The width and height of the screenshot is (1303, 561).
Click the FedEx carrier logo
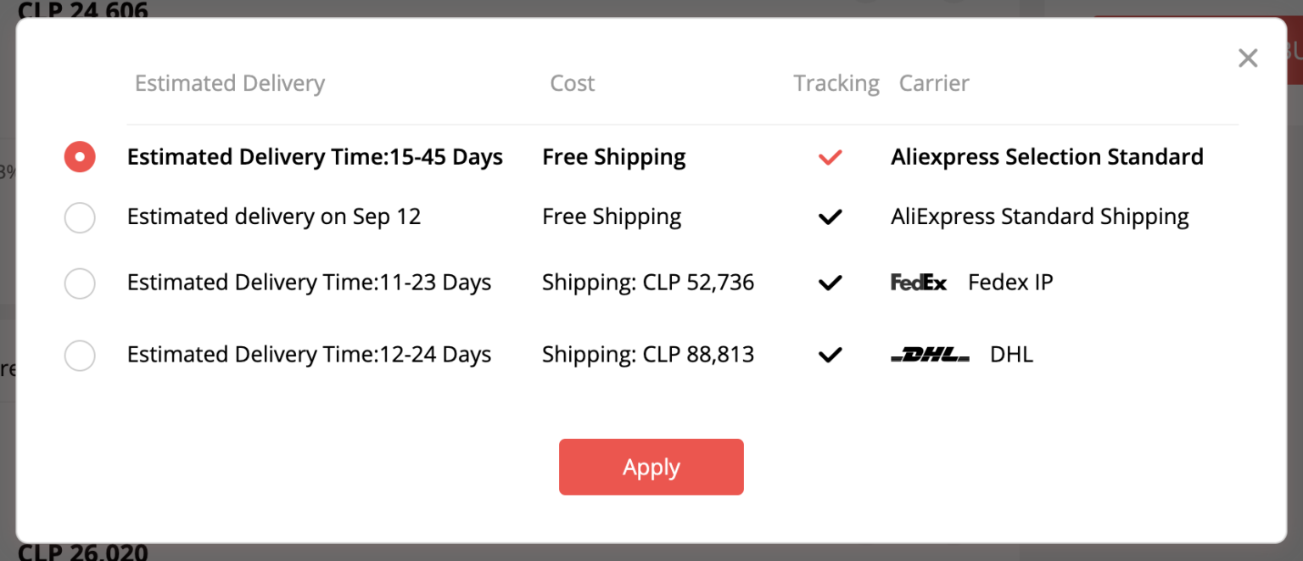[x=919, y=283]
